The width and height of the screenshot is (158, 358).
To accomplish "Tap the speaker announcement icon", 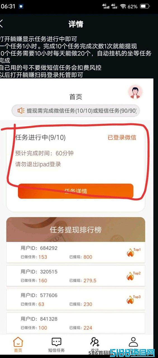I will tap(21, 111).
